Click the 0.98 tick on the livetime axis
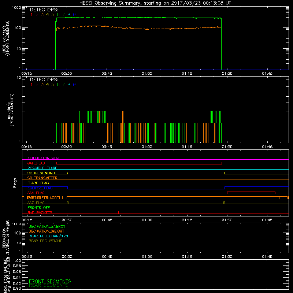 (17, 266)
